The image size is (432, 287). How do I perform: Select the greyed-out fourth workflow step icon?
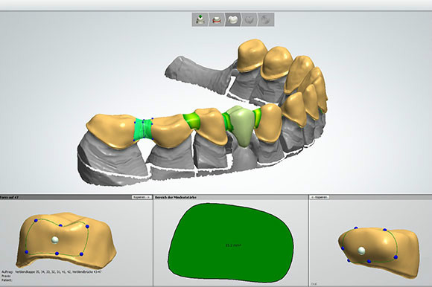pyautogui.click(x=250, y=19)
